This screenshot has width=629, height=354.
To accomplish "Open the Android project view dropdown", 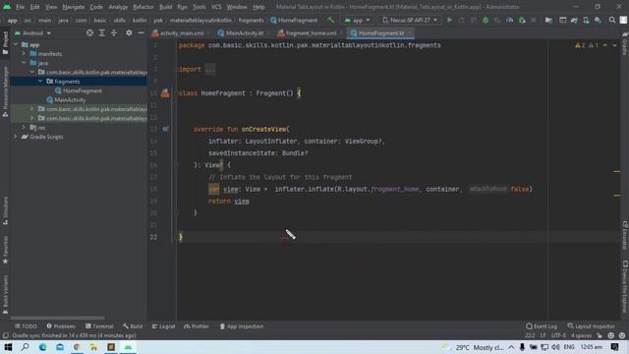I will (x=32, y=33).
